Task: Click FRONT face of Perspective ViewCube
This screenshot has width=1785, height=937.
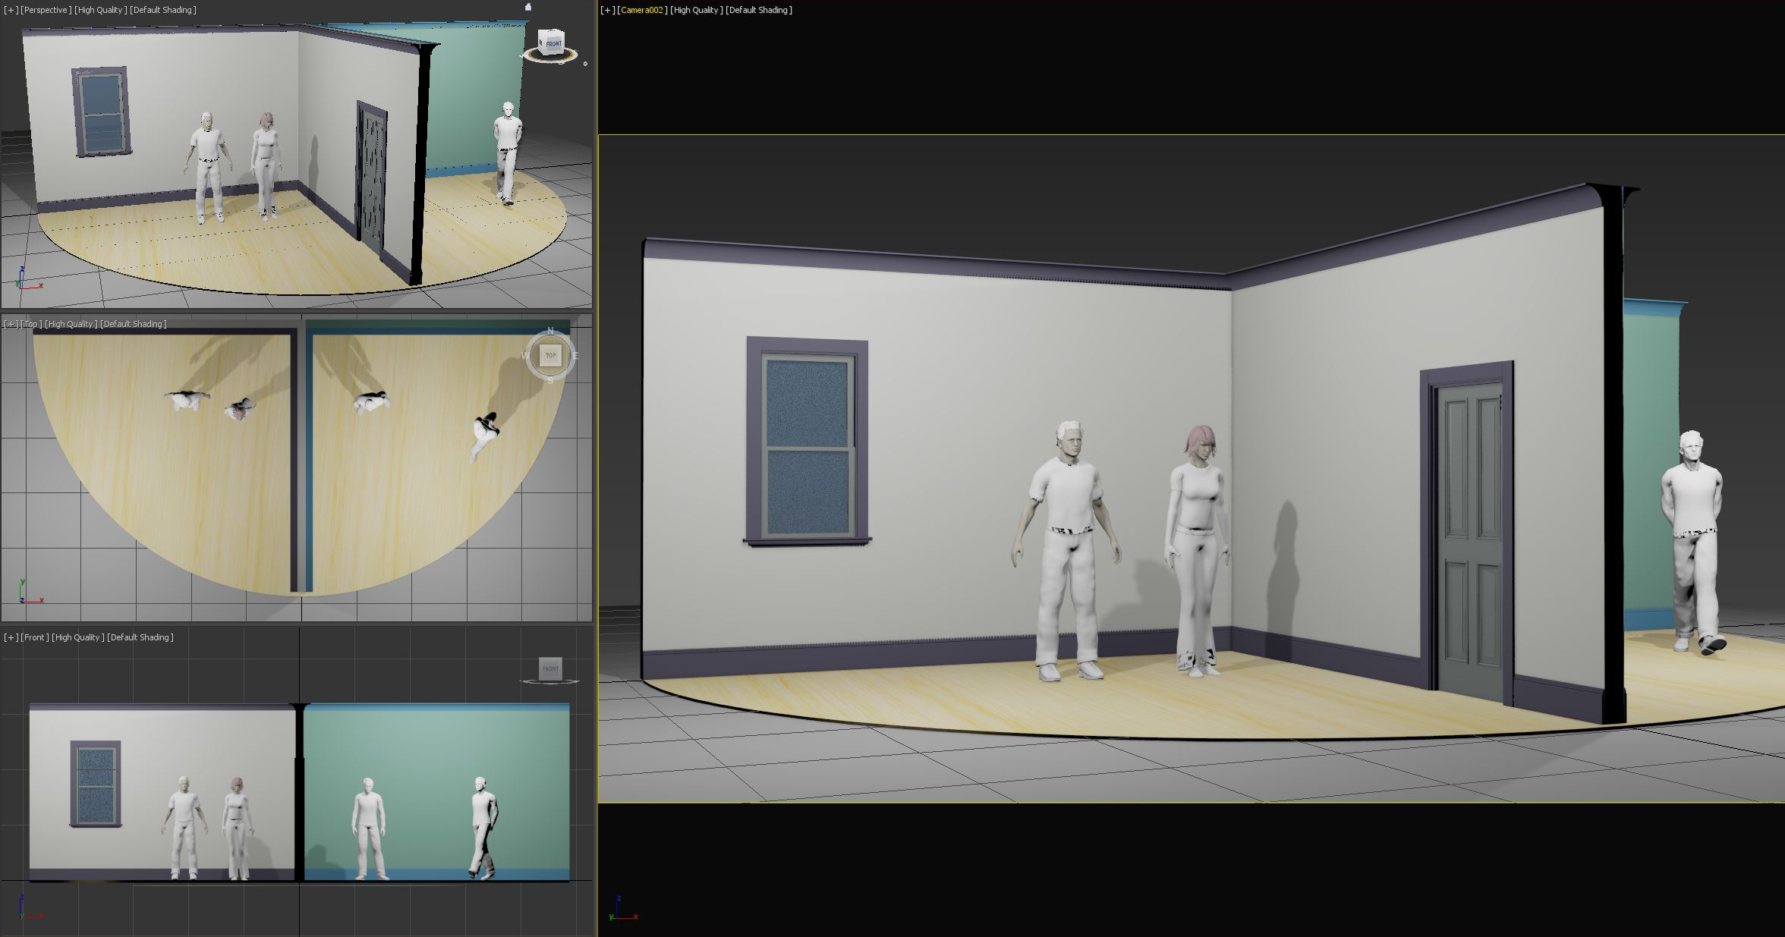Action: [553, 44]
